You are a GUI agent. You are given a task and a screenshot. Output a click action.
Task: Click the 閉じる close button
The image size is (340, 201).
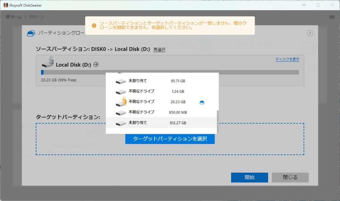(x=290, y=177)
